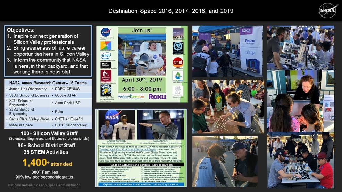Click the Intel logo on the flyer

pyautogui.click(x=106, y=56)
